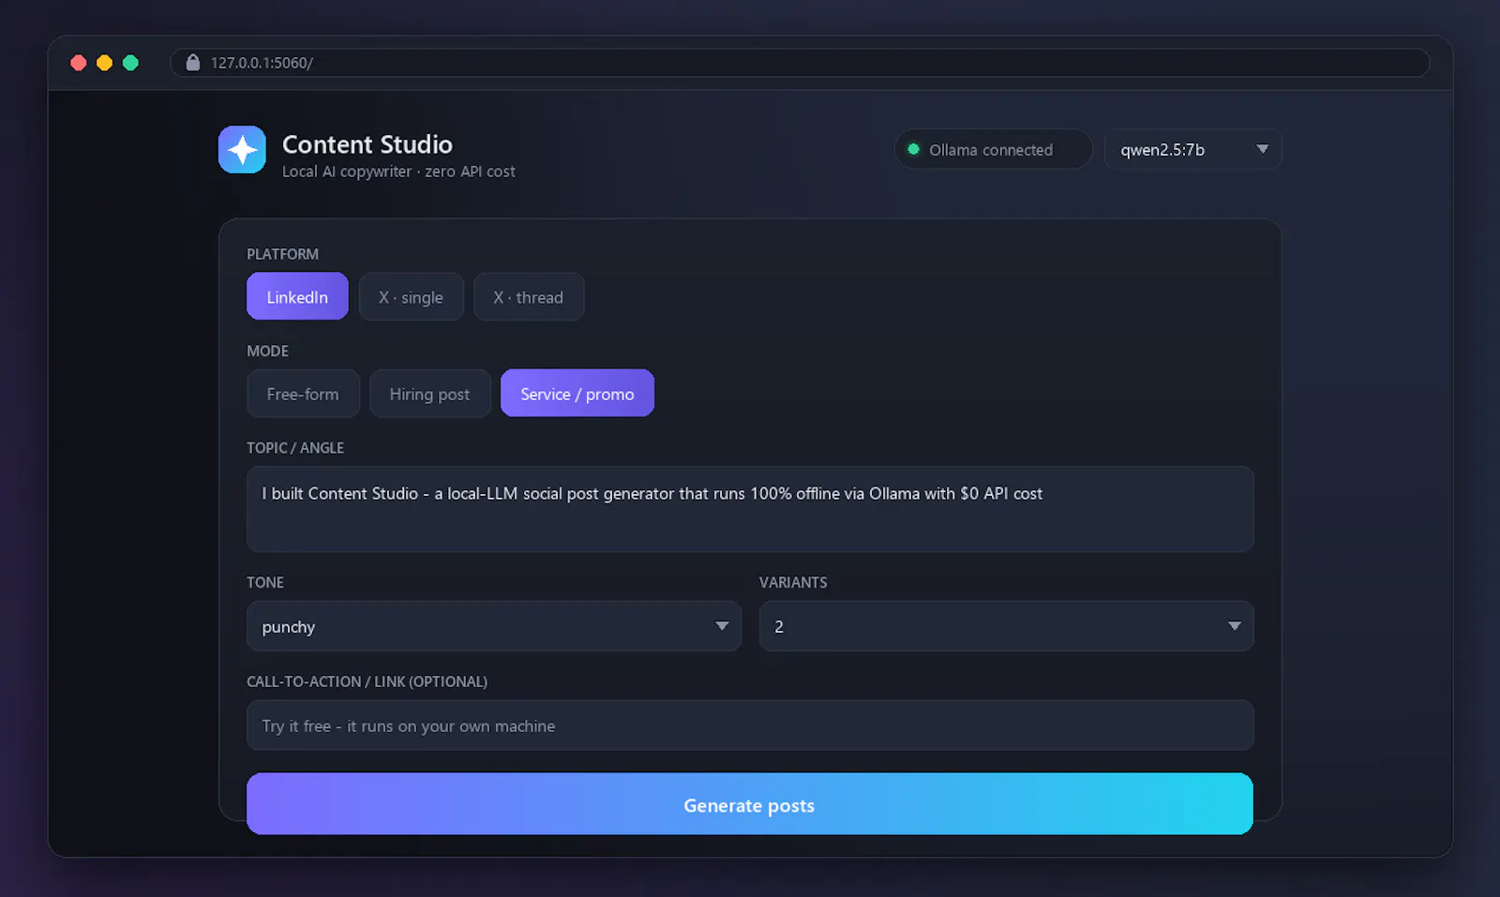Click the VARIANTS label
1500x897 pixels.
[x=793, y=582]
